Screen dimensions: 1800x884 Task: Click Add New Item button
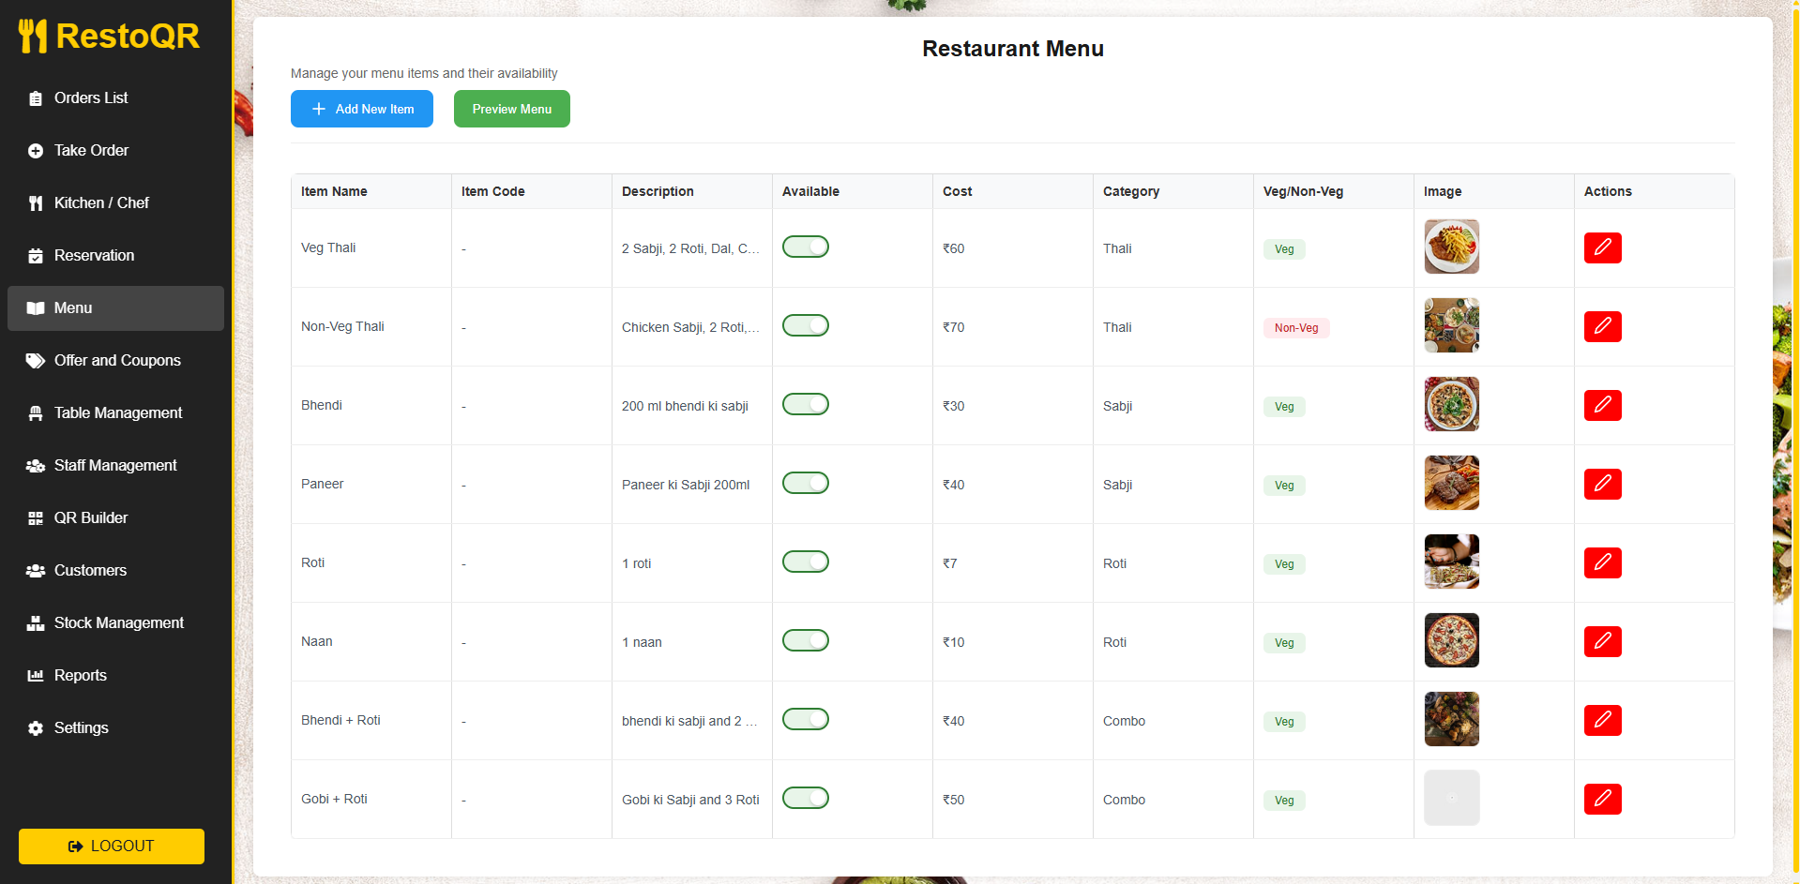pos(362,109)
